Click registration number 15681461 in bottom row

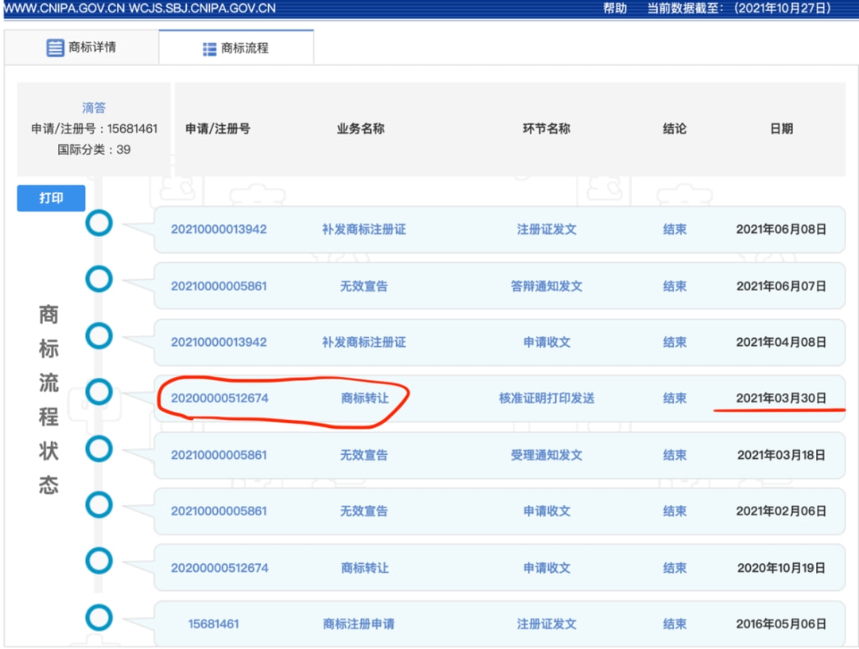click(x=212, y=625)
